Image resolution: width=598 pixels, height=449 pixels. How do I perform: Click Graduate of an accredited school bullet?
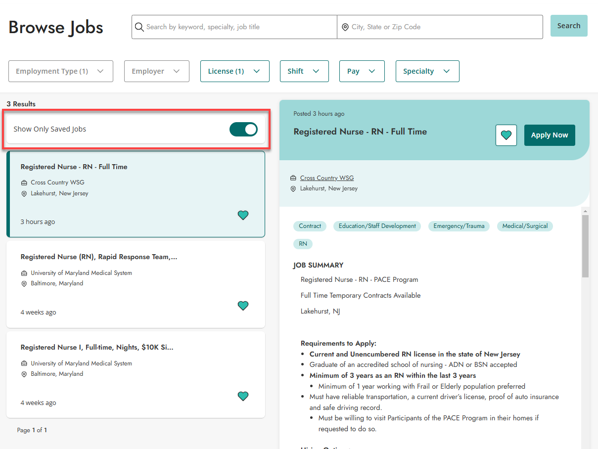[414, 364]
